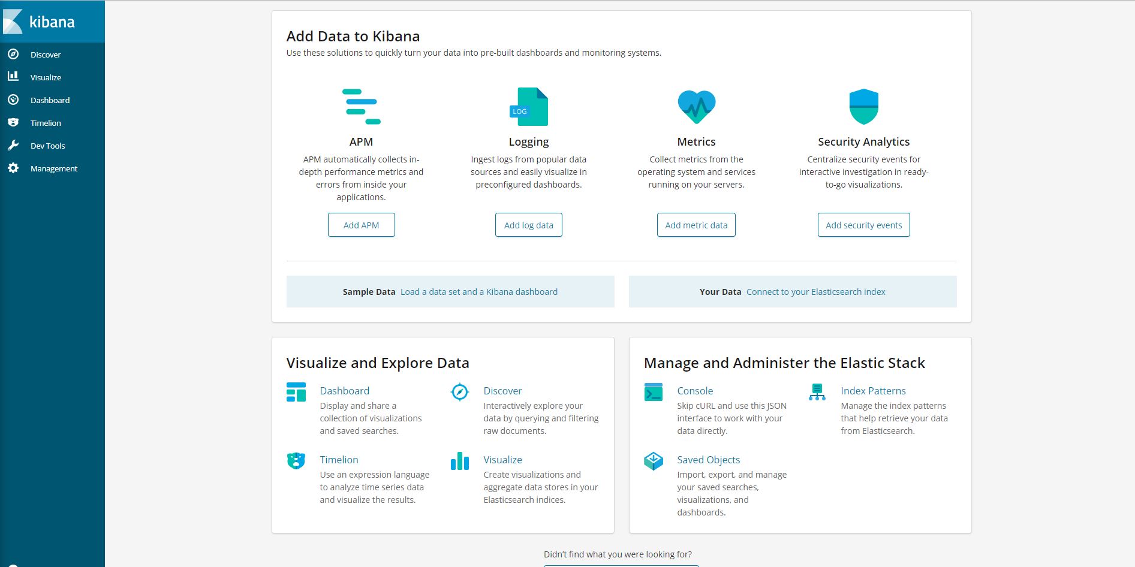Image resolution: width=1135 pixels, height=567 pixels.
Task: Click the Metrics heading text
Action: 696,141
